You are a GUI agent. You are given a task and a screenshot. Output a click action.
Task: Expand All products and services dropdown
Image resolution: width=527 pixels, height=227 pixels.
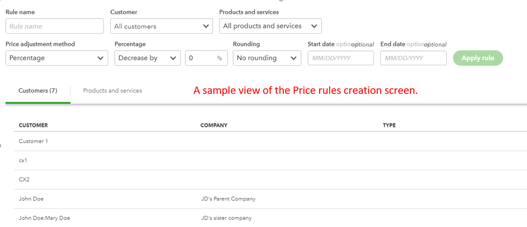[x=270, y=26]
